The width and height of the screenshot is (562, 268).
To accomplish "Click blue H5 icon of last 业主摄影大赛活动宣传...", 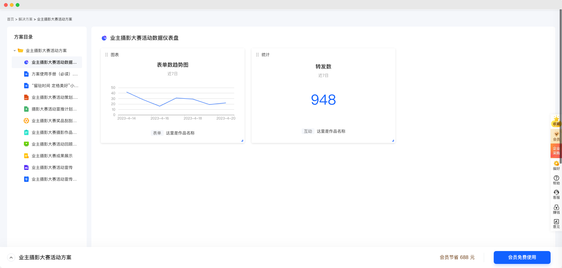I will point(26,179).
